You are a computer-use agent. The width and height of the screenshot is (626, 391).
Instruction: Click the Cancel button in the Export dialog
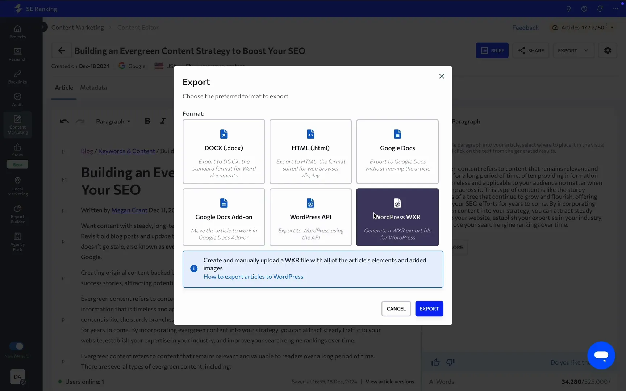click(396, 308)
